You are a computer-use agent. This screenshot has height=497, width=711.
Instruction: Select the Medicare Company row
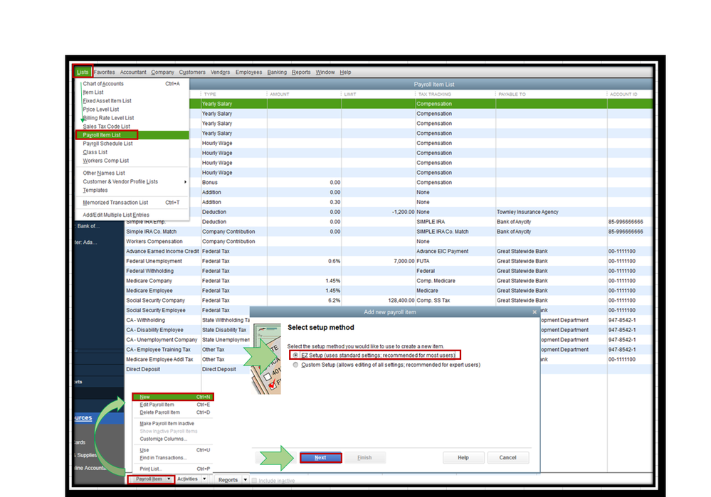tap(389, 281)
